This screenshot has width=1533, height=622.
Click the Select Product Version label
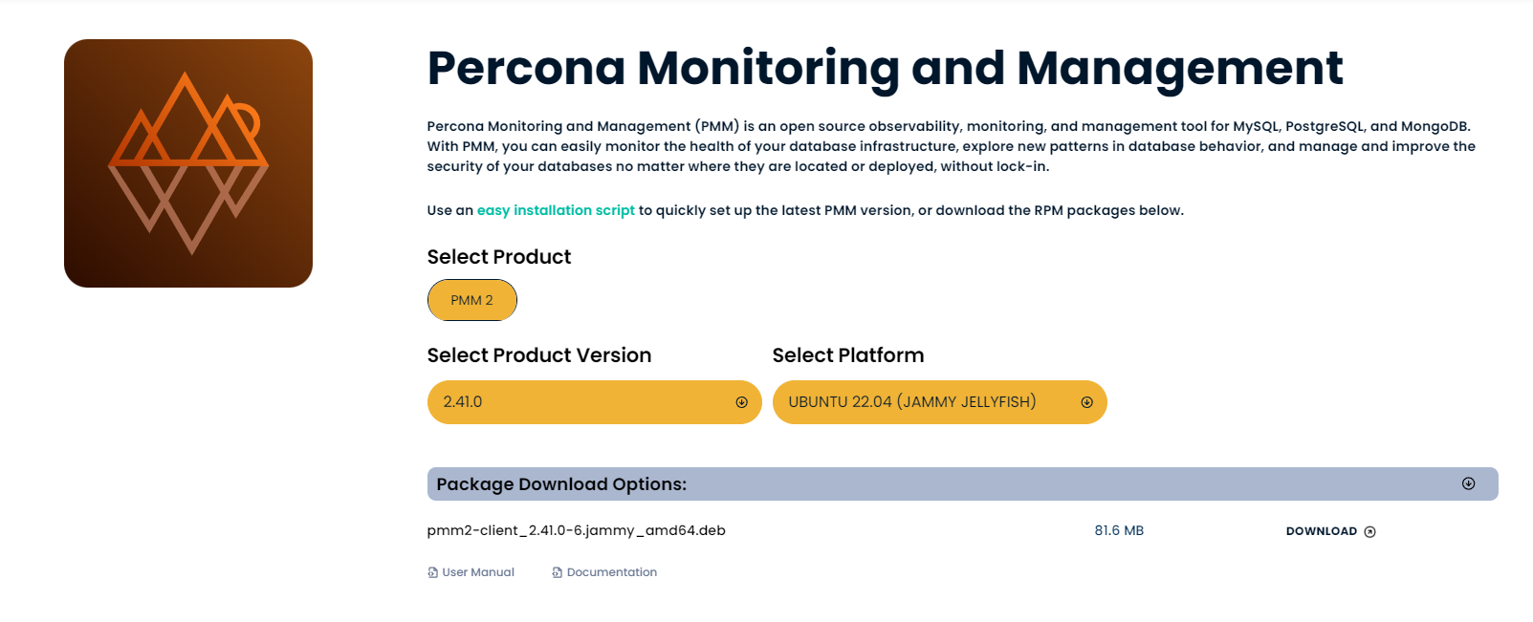point(539,355)
